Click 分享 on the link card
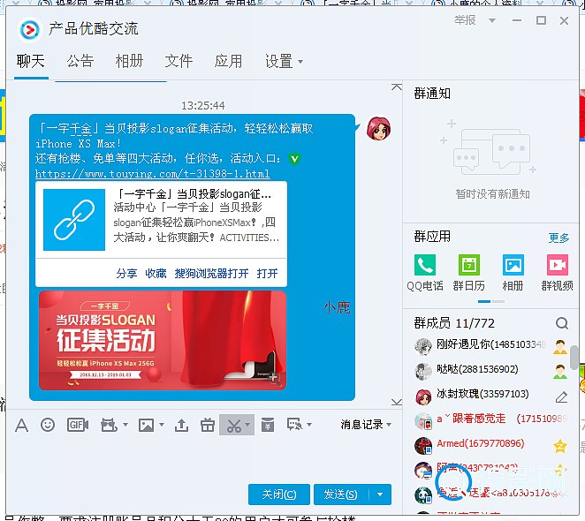The width and height of the screenshot is (585, 521). tap(126, 274)
